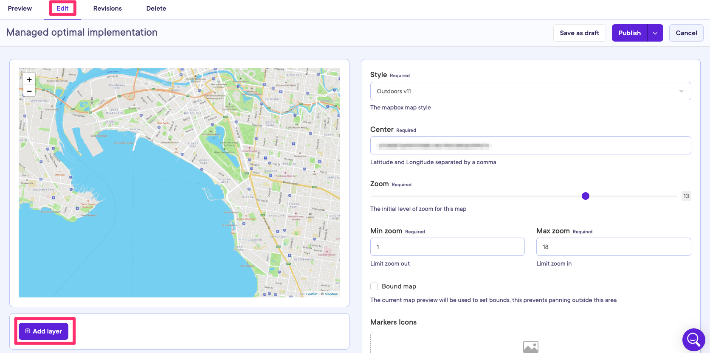Image resolution: width=710 pixels, height=353 pixels.
Task: Focus the Center coordinates input field
Action: click(x=530, y=146)
